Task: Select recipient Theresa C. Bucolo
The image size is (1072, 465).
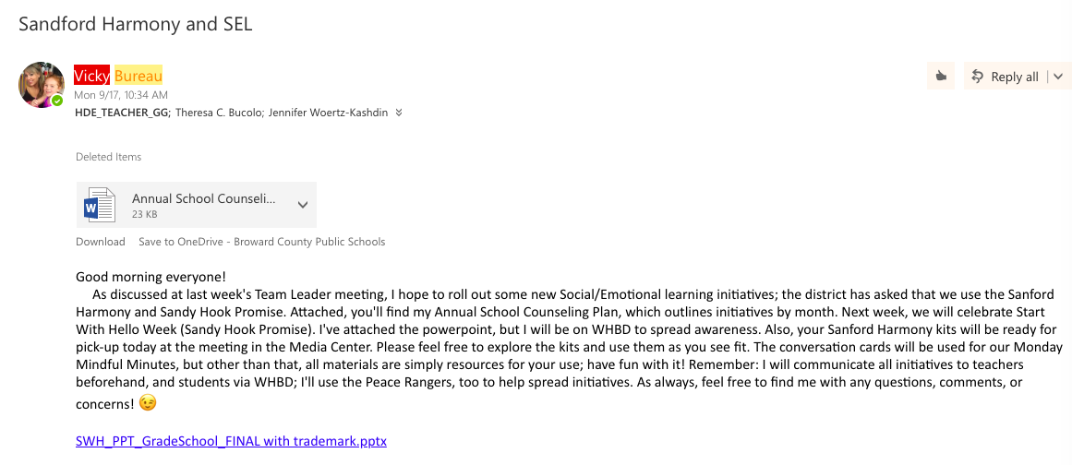Action: 215,113
